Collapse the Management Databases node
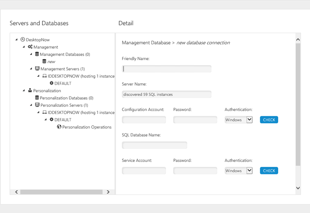 click(31, 54)
